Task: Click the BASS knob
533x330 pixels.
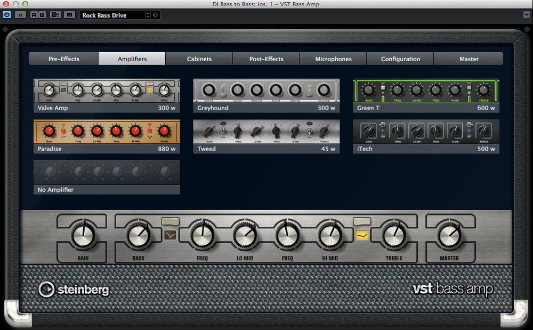Action: tap(139, 235)
